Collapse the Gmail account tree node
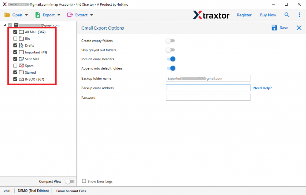 5,25
